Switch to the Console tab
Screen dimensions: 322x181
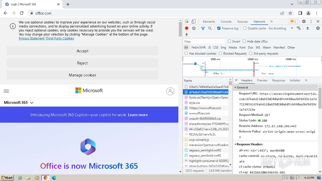click(226, 22)
